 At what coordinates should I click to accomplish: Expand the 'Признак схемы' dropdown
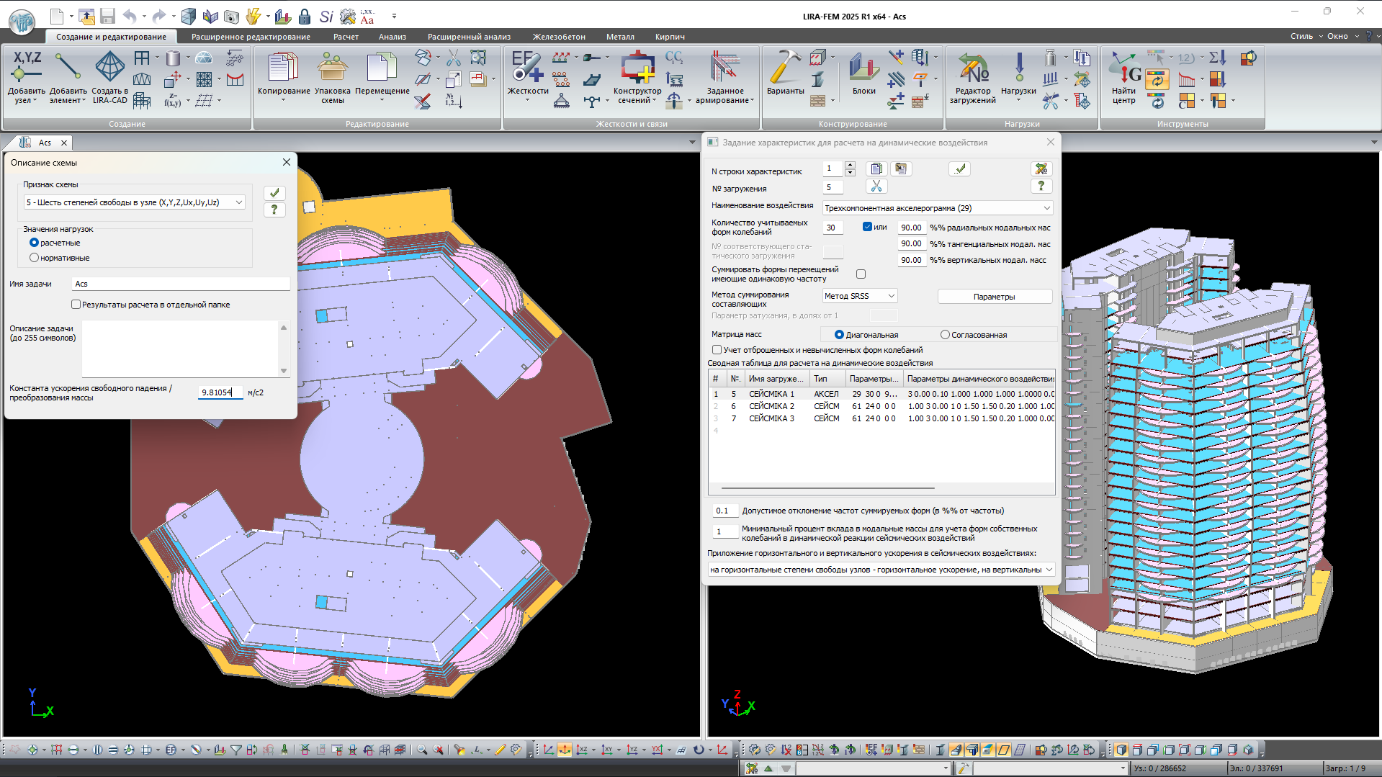click(239, 202)
